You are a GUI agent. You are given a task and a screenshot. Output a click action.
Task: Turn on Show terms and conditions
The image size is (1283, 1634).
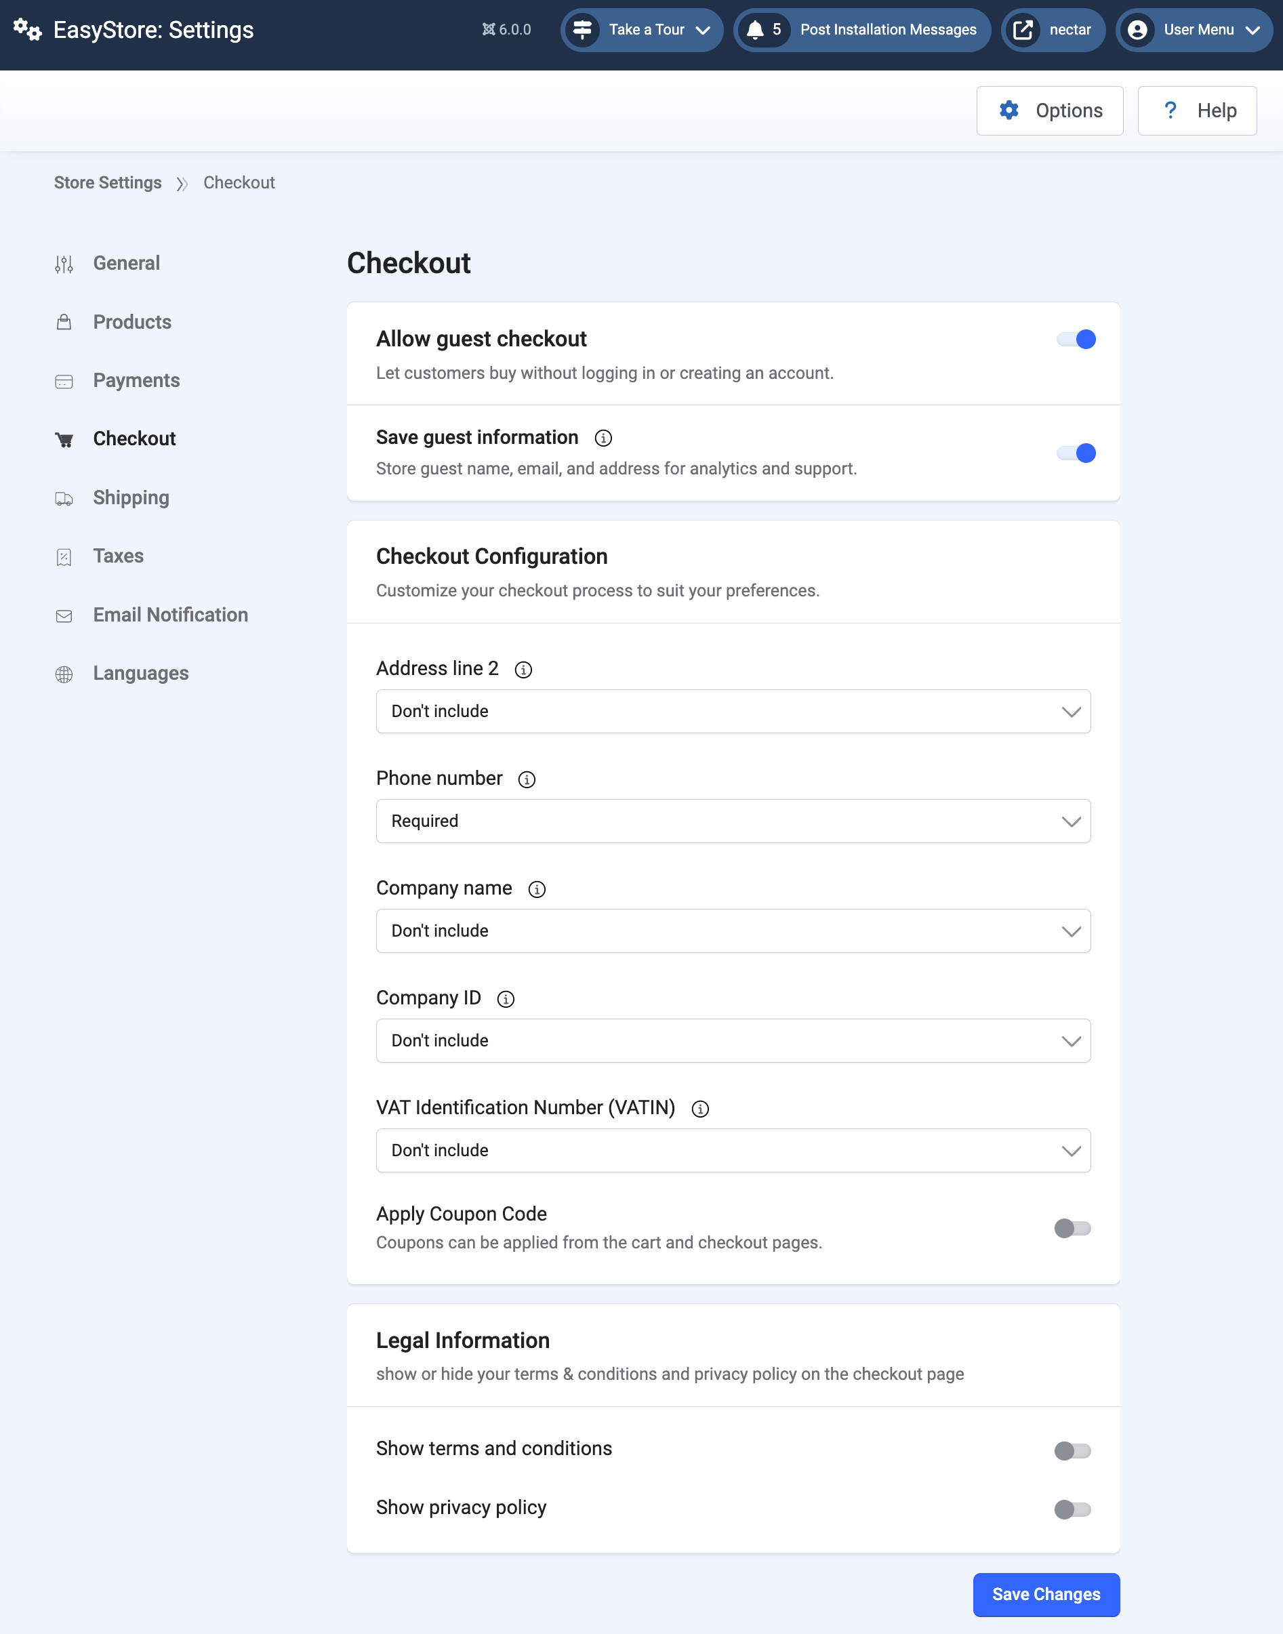pyautogui.click(x=1072, y=1451)
